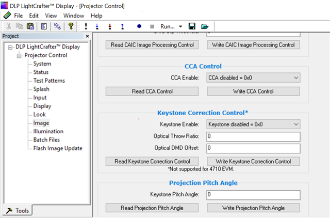330x218 pixels.
Task: Click the open folder toolbar icon
Action: [x=205, y=26]
